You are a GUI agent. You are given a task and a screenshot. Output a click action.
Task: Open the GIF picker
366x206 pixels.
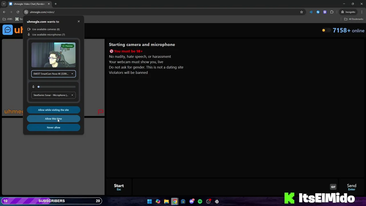point(333,187)
